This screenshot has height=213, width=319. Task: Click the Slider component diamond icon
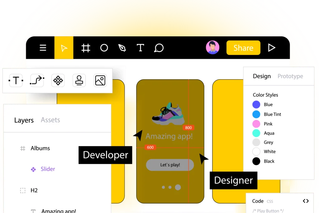[33, 169]
